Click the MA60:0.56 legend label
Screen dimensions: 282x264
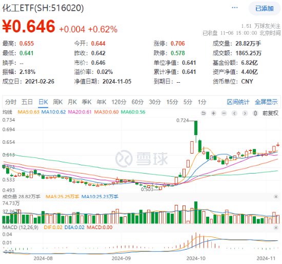(x=133, y=112)
